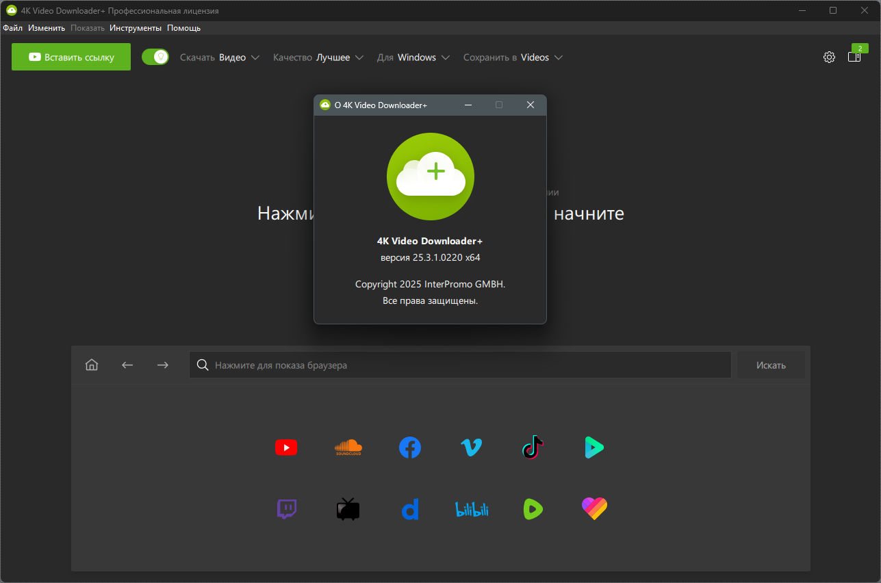The image size is (881, 583).
Task: Click the search magnifier in browser bar
Action: 203,365
